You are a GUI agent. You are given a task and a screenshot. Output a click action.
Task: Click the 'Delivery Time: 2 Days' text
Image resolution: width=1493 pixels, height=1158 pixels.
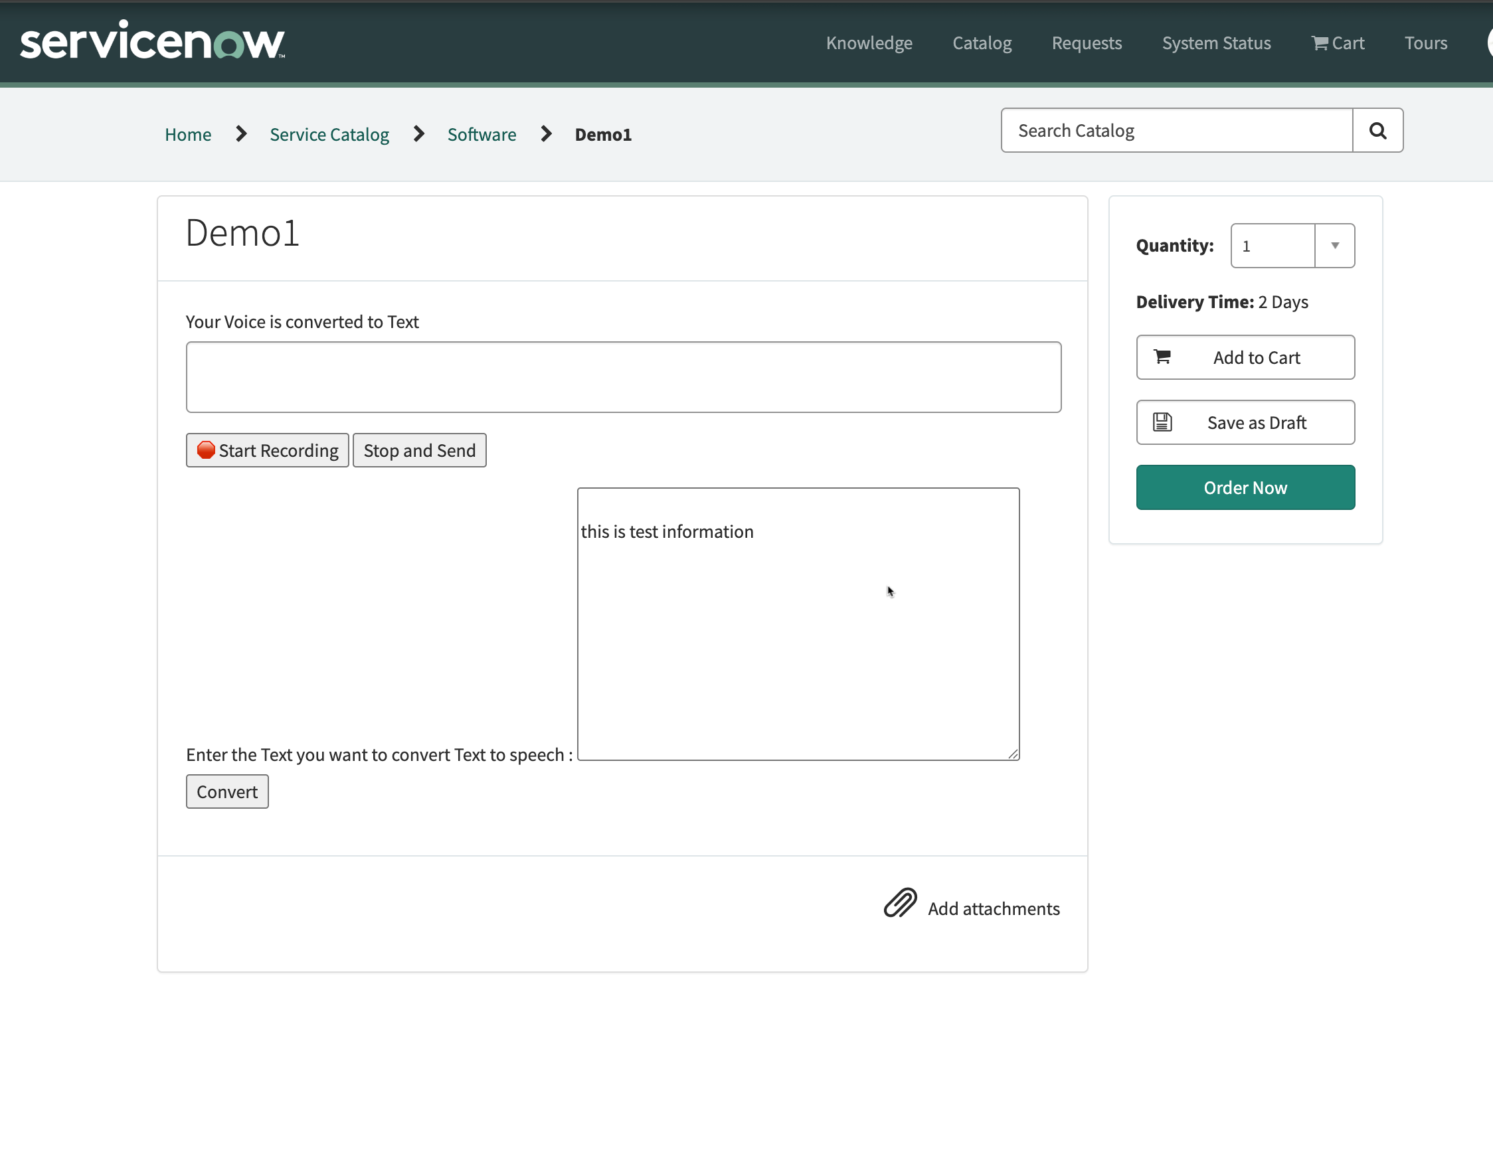coord(1221,302)
